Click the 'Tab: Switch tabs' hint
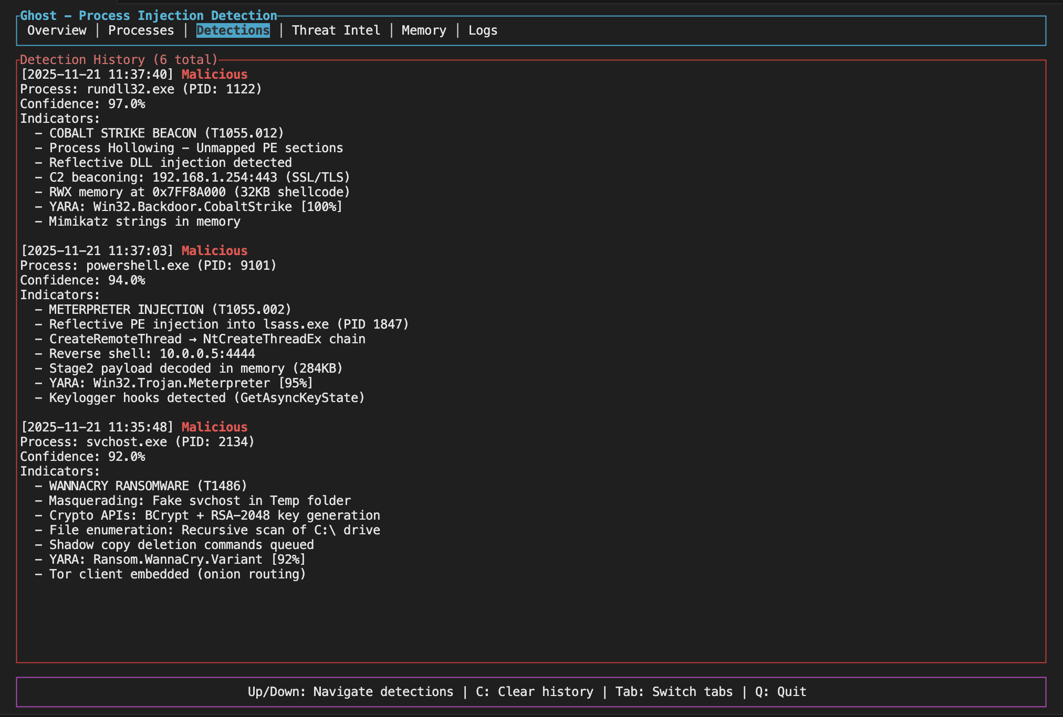Screen dimensions: 1063x717 [674, 692]
